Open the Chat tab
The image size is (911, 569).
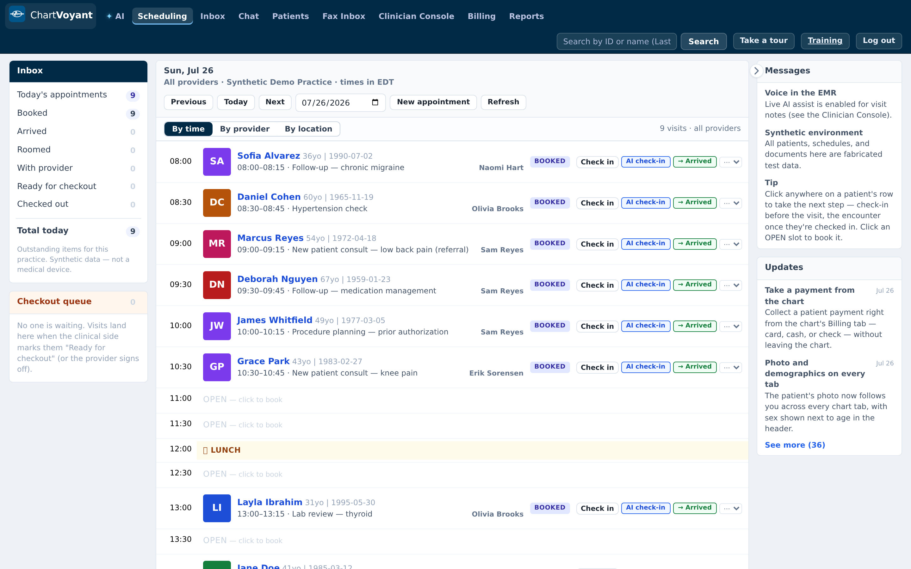coord(248,16)
